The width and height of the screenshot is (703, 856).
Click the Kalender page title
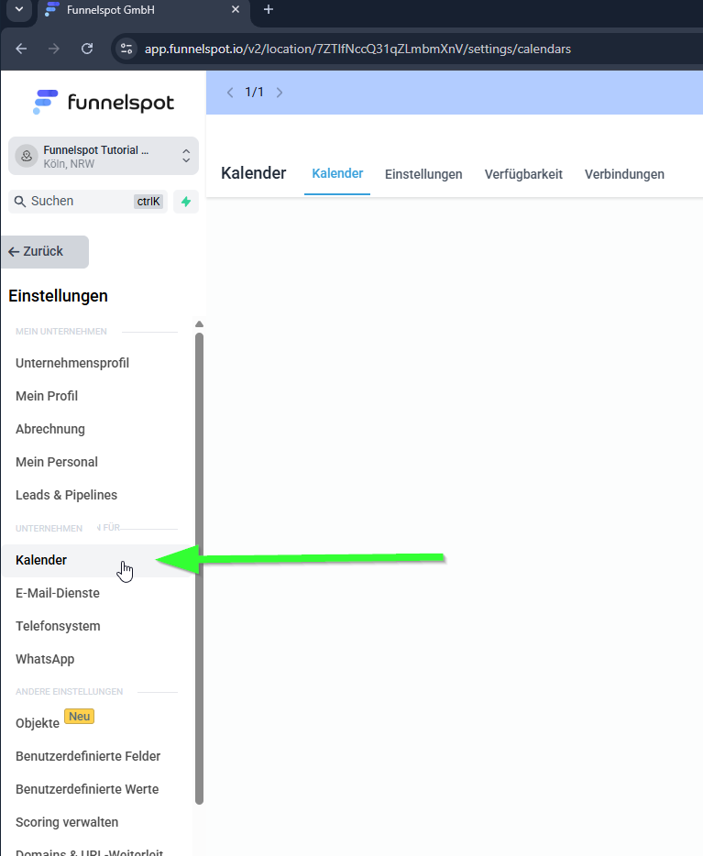(253, 173)
